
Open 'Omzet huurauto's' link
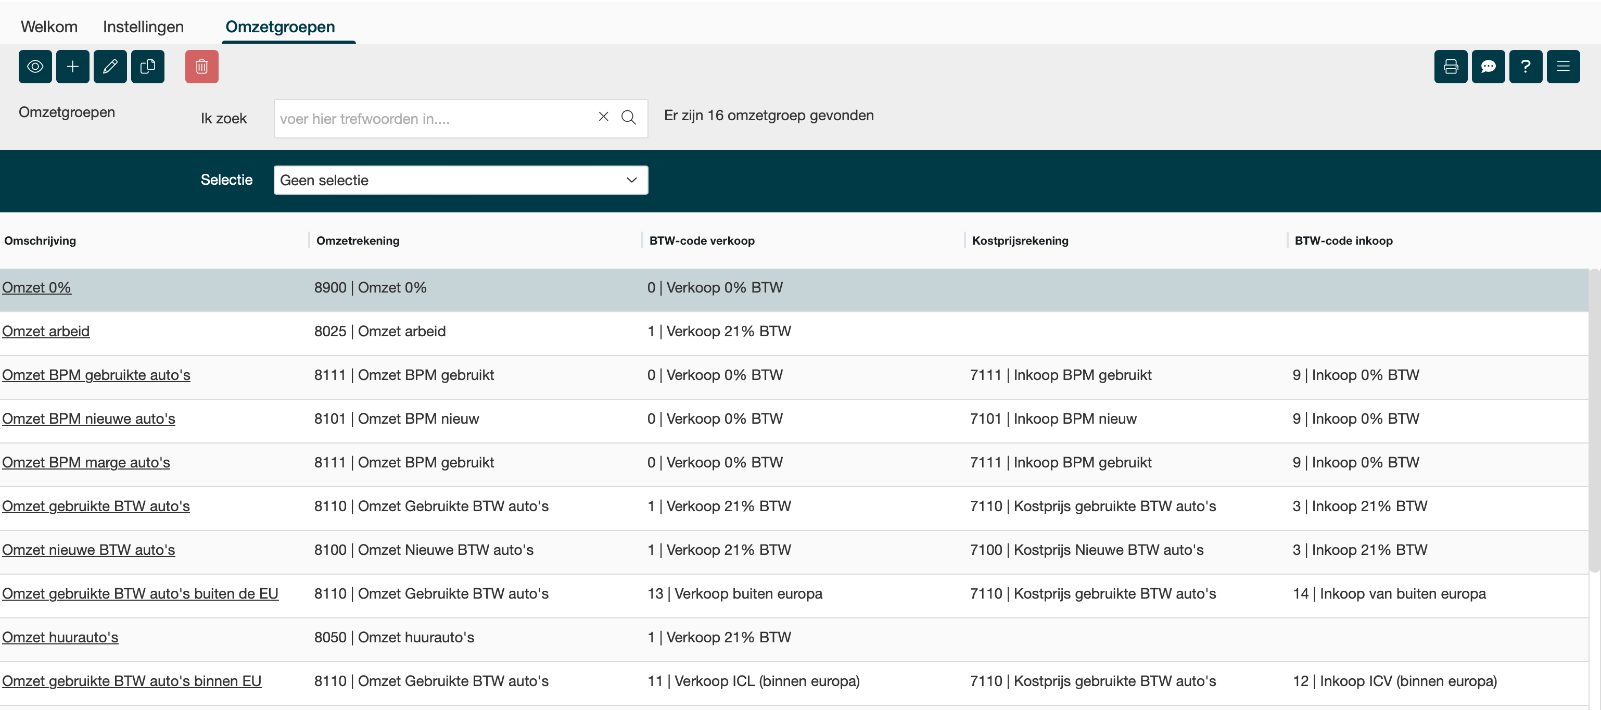pos(60,637)
